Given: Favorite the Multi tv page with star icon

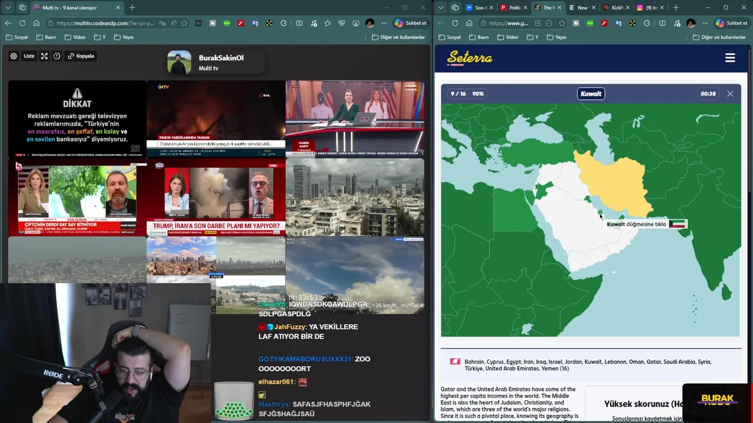Looking at the screenshot, I should point(185,23).
